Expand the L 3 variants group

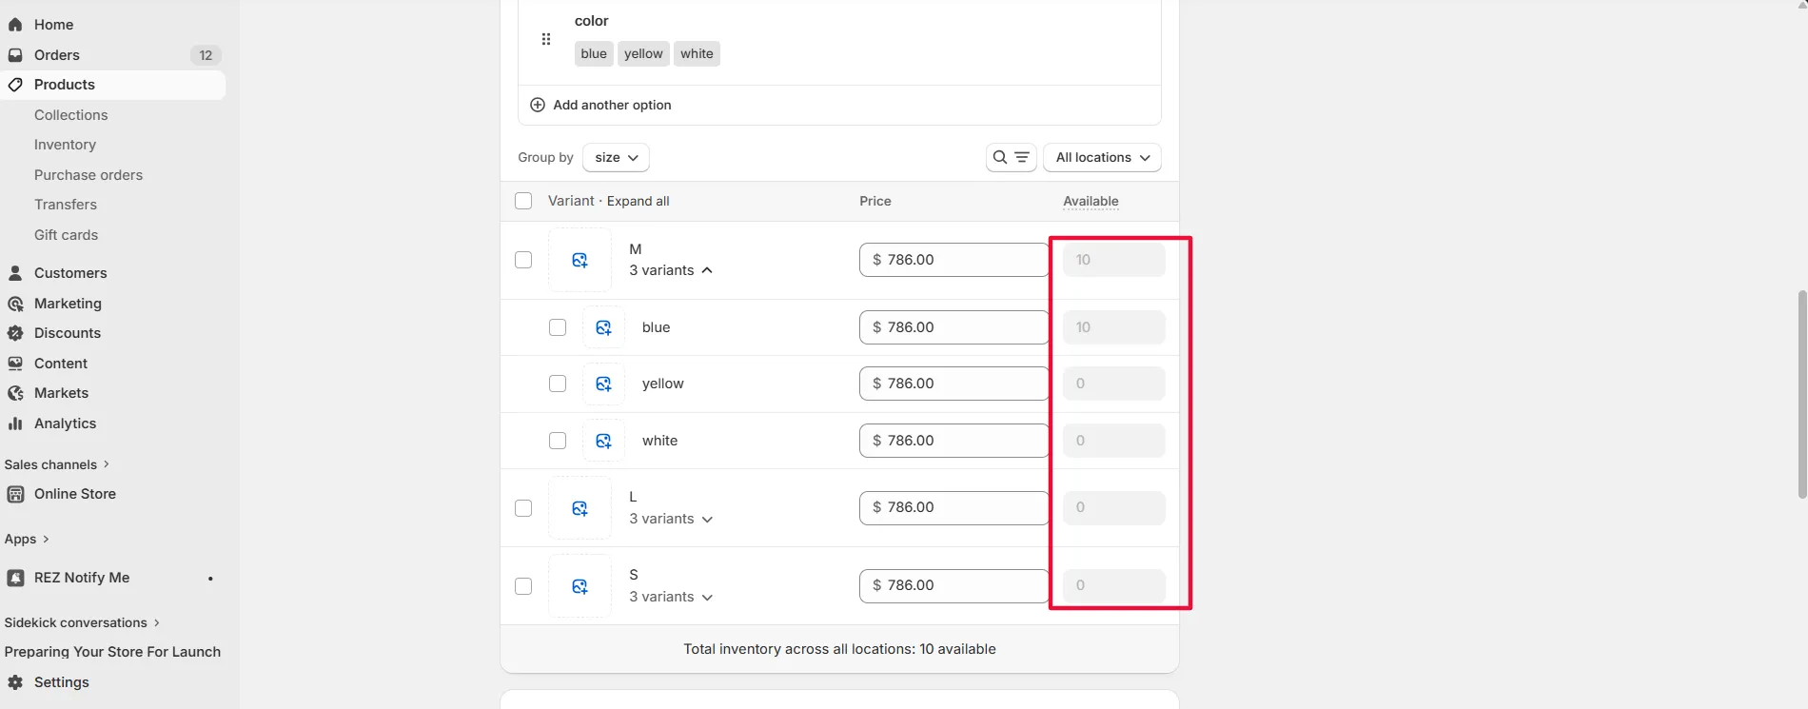tap(671, 519)
